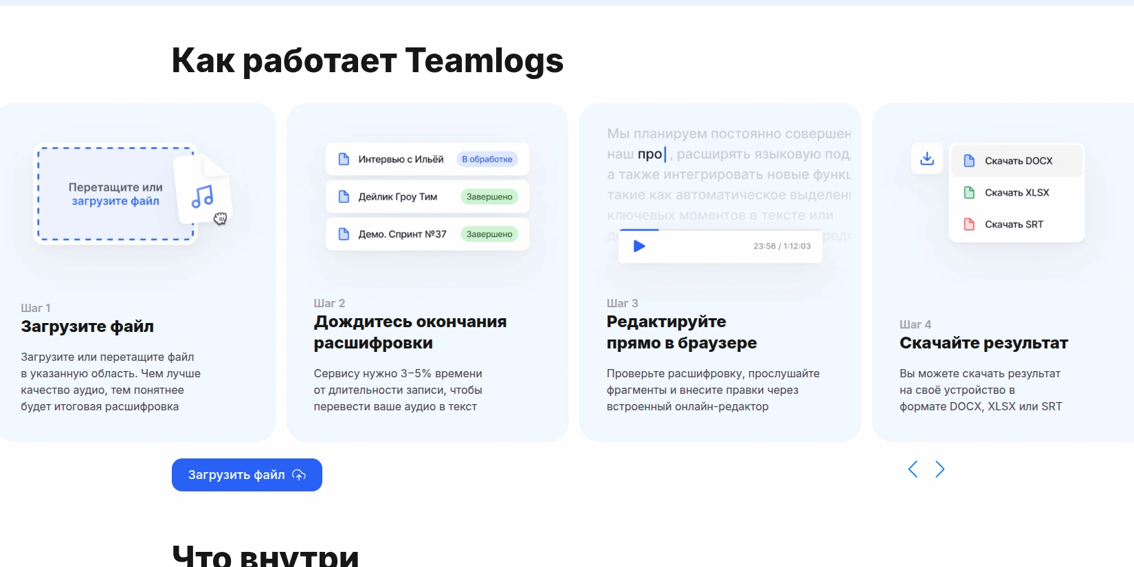Click the "Скачайте результат" heading
1134x567 pixels.
pos(983,343)
